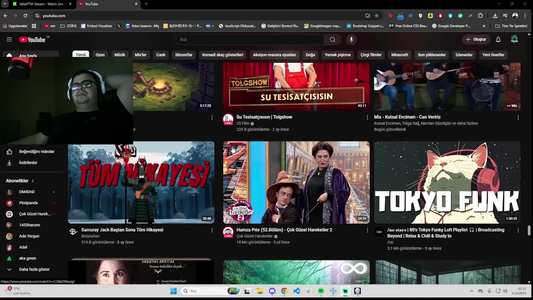The image size is (533, 300).
Task: Open Spotify from the taskbar
Action: [x=321, y=291]
